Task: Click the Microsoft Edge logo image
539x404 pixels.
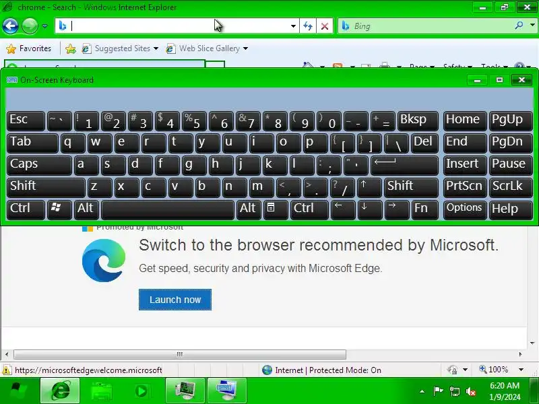Action: (104, 261)
